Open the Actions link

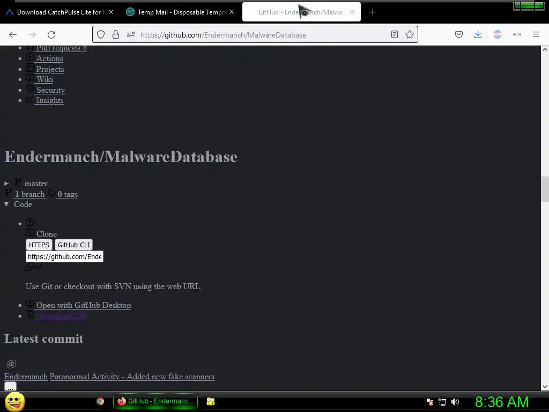(x=50, y=58)
